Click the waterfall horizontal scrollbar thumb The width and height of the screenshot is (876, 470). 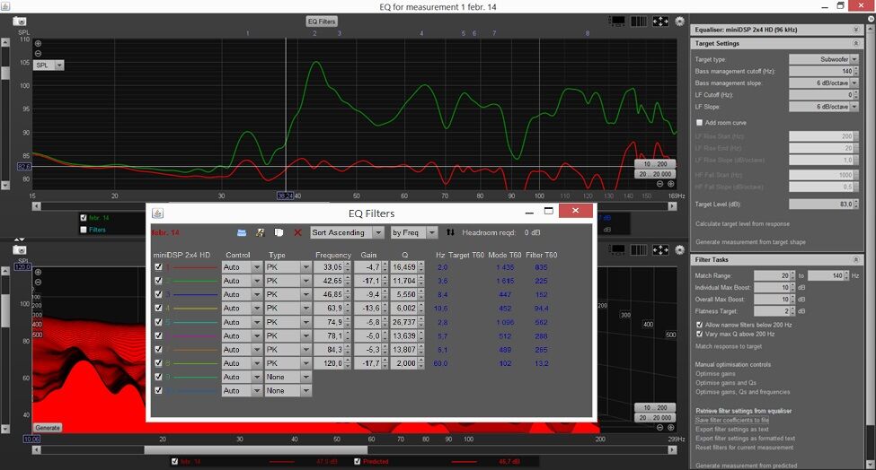256,449
